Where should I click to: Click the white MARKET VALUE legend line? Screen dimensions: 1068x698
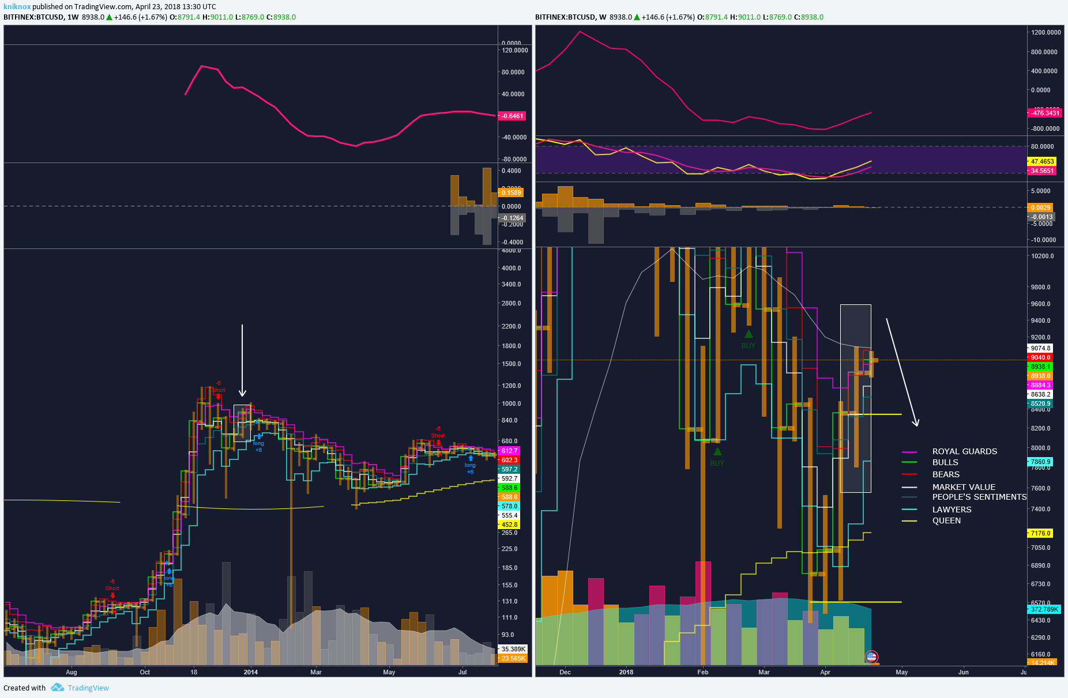(909, 487)
